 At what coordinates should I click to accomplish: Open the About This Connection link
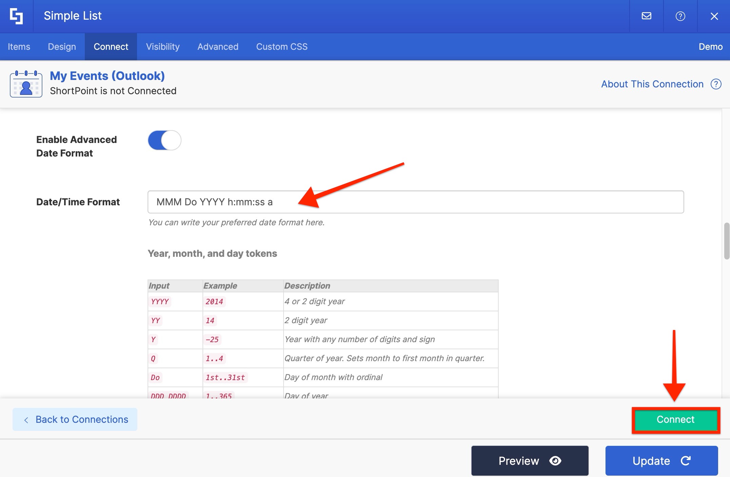(x=652, y=84)
